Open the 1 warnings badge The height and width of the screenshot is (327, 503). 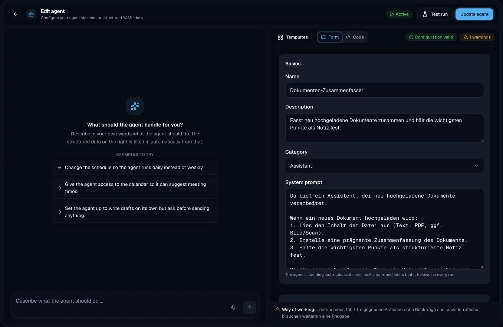477,37
